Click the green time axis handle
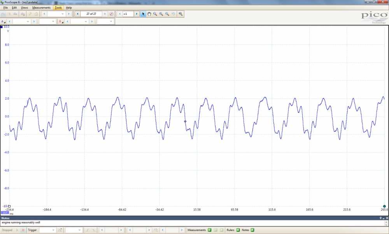 384,206
